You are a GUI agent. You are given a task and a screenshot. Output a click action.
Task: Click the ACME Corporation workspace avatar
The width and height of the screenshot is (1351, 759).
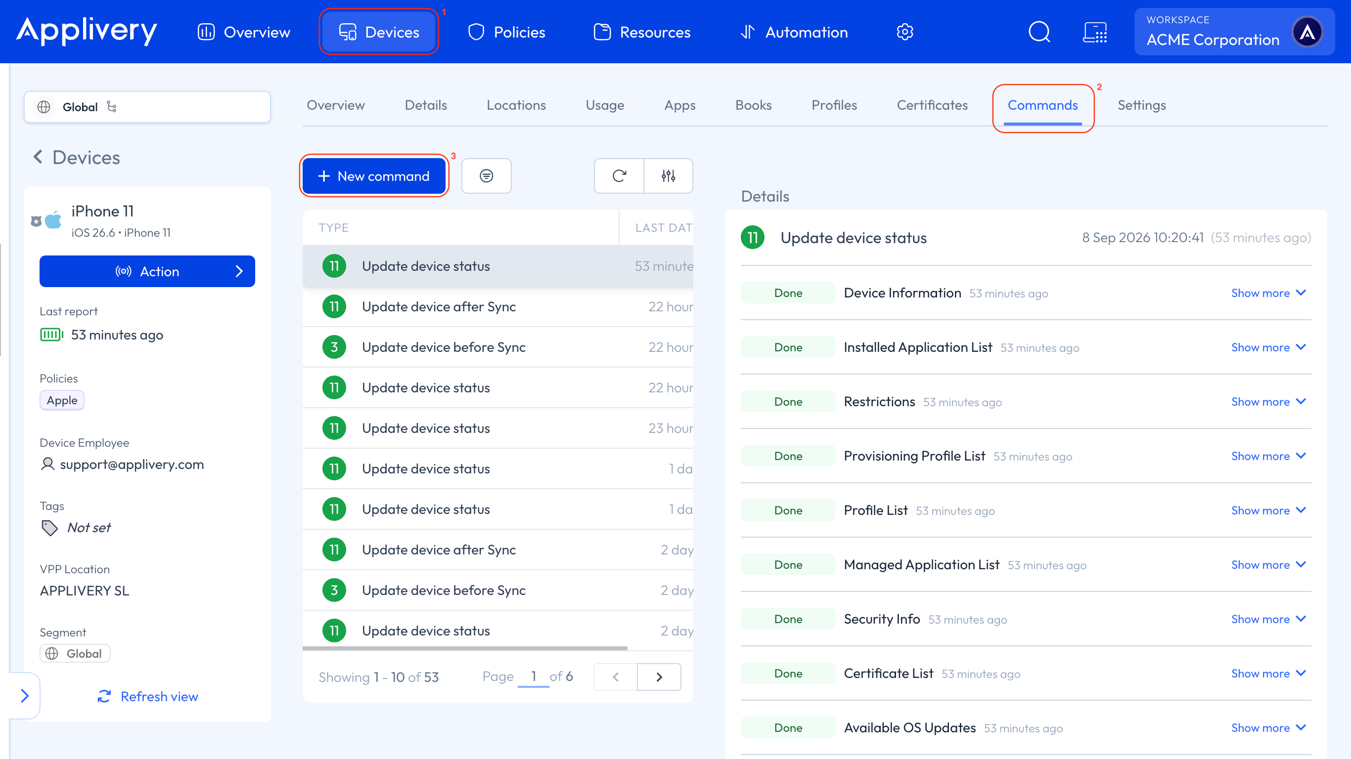(x=1307, y=32)
